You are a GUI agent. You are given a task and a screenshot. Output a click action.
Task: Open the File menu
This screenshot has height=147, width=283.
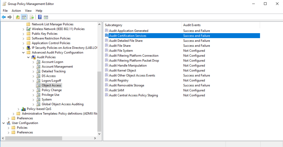click(5, 11)
